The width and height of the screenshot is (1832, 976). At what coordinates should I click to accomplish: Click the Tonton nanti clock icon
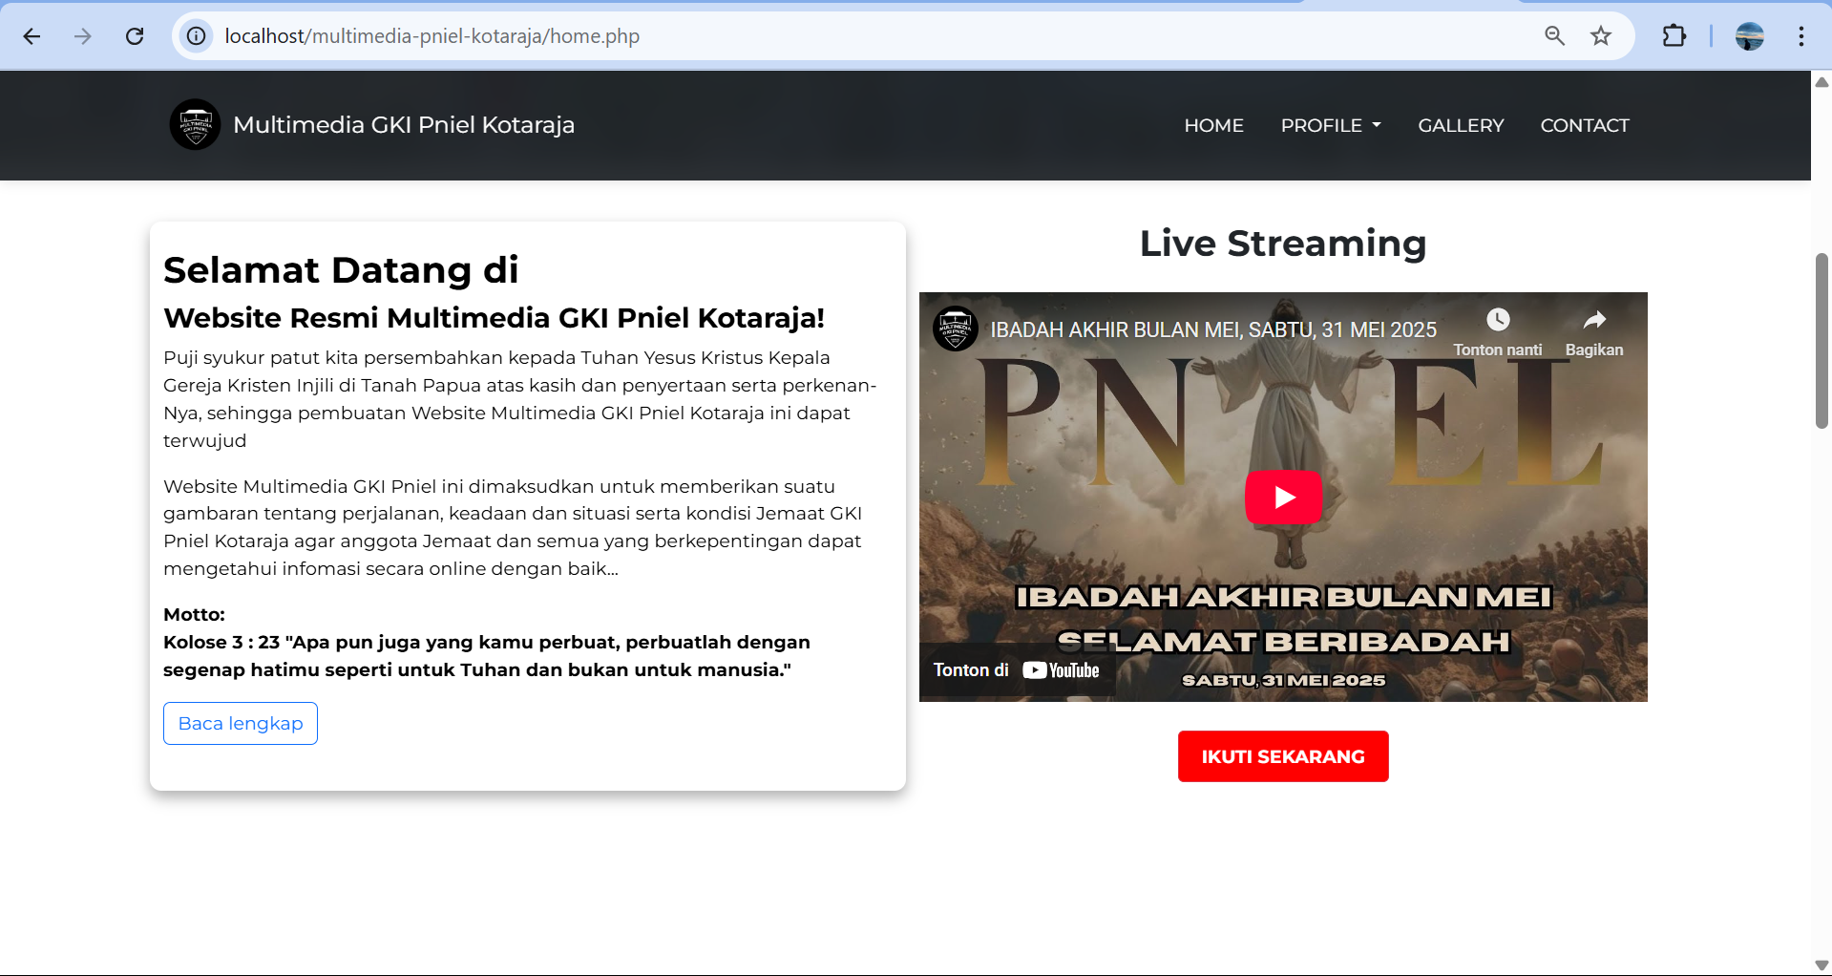[x=1498, y=320]
